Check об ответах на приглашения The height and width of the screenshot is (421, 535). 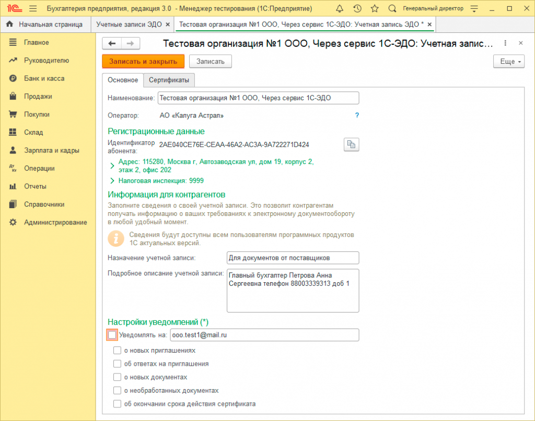(x=117, y=364)
